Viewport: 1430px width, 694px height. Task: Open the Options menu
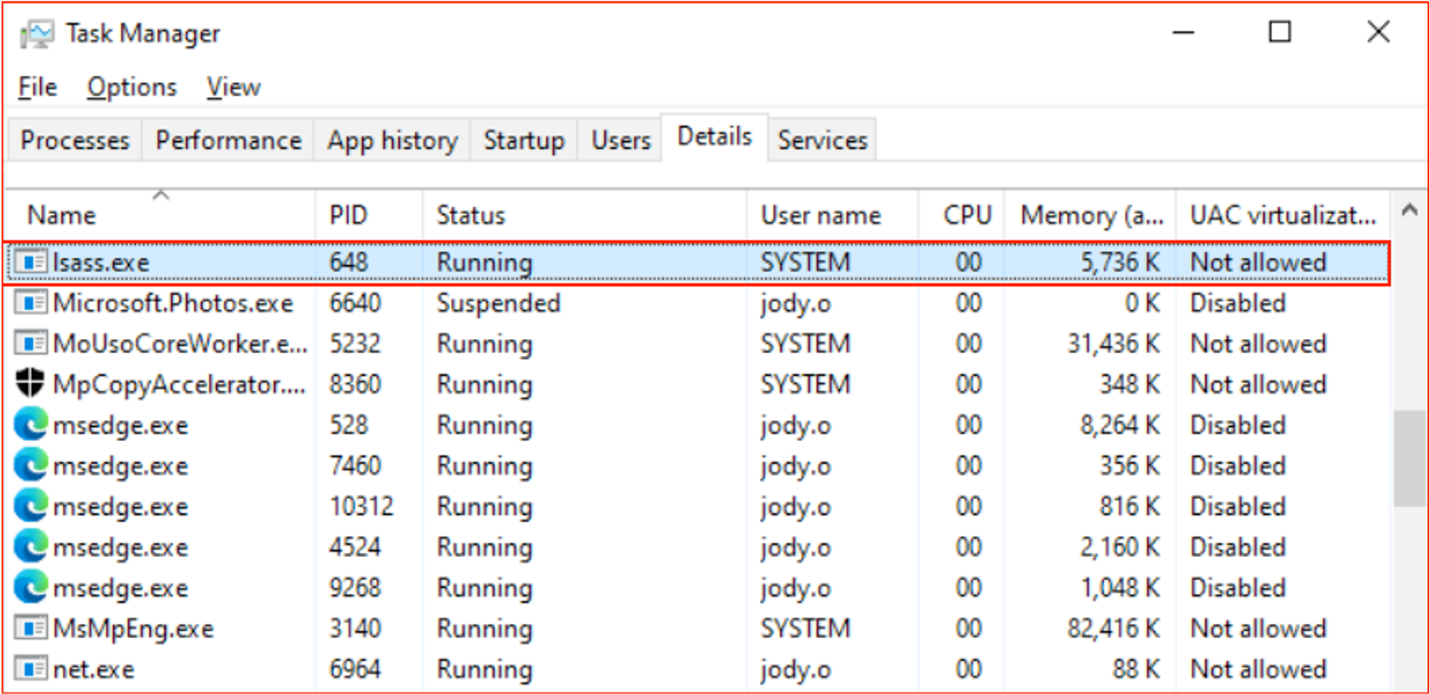[132, 87]
